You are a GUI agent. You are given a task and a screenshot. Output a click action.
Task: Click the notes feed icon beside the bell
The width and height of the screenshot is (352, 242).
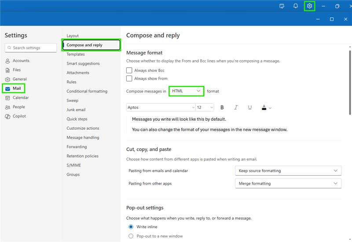click(x=282, y=6)
